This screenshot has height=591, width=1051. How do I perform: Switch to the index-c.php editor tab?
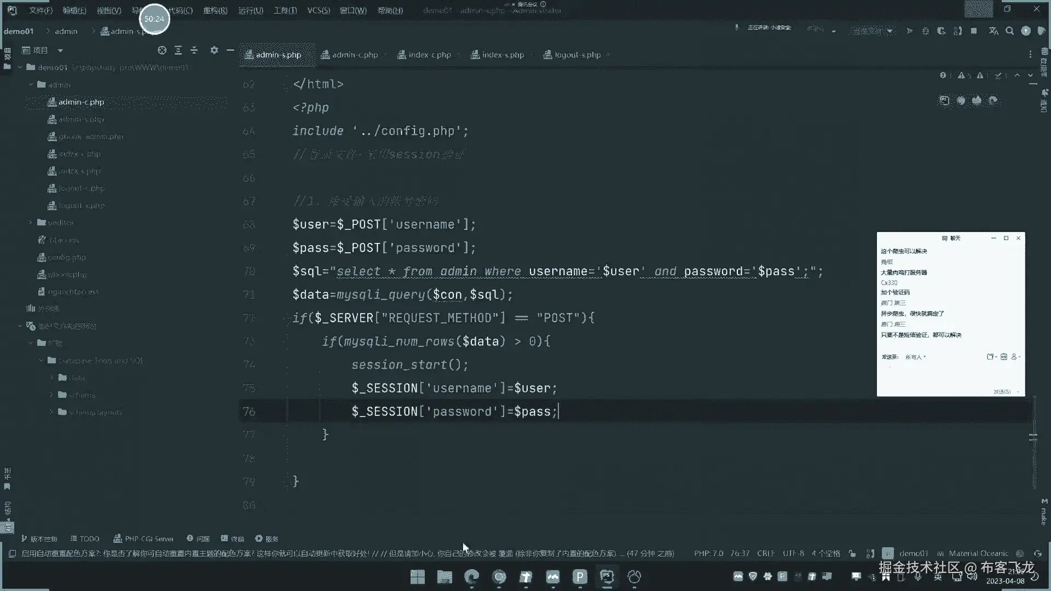click(429, 55)
